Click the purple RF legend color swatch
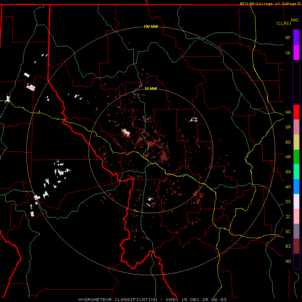Viewport: 302px width, 302px height. click(296, 37)
